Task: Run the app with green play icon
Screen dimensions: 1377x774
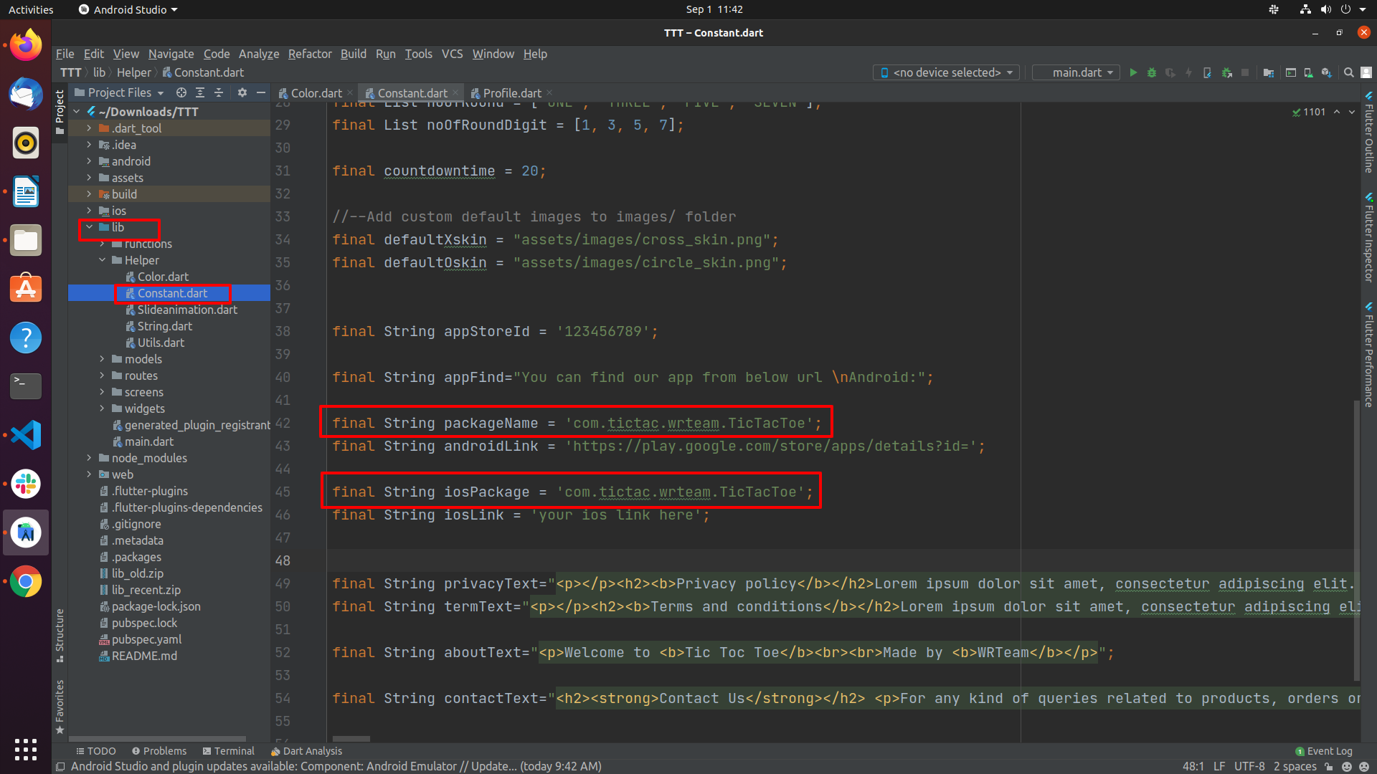Action: [x=1133, y=72]
